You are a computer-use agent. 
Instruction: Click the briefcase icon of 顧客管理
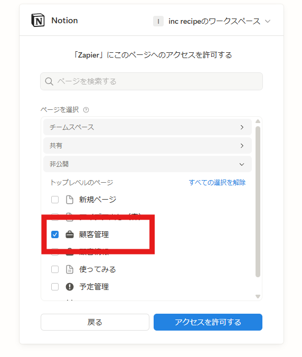(x=69, y=234)
